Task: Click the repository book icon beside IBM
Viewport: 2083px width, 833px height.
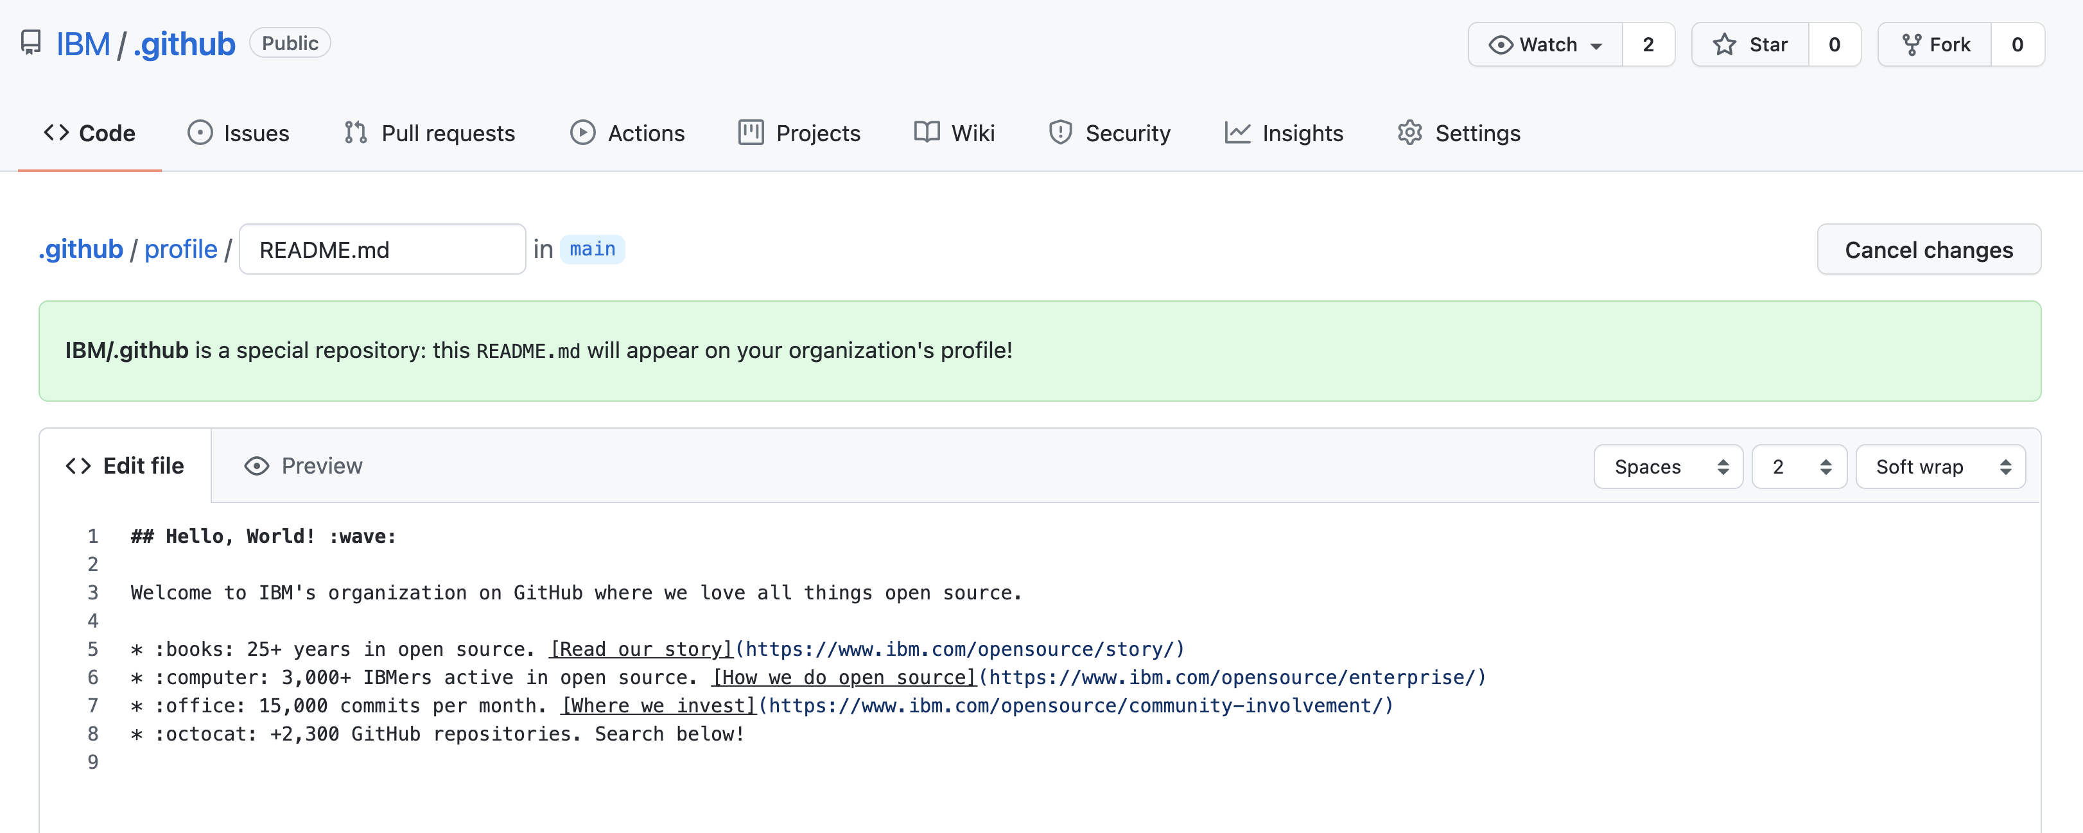Action: [x=31, y=43]
